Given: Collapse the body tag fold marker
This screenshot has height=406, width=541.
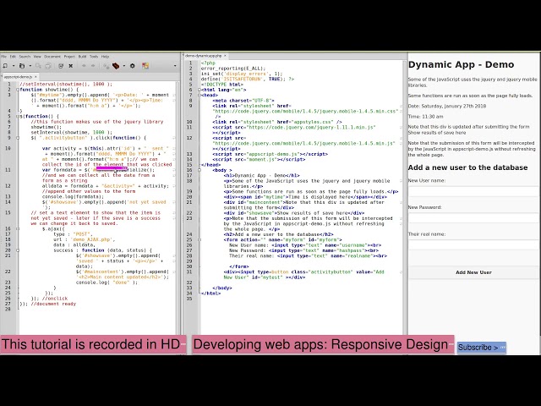Looking at the screenshot, I should [199, 170].
